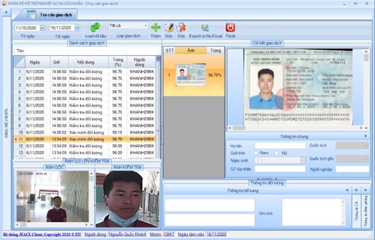Select the Nam radio button
Screen dimensions: 375x240
click(256, 152)
